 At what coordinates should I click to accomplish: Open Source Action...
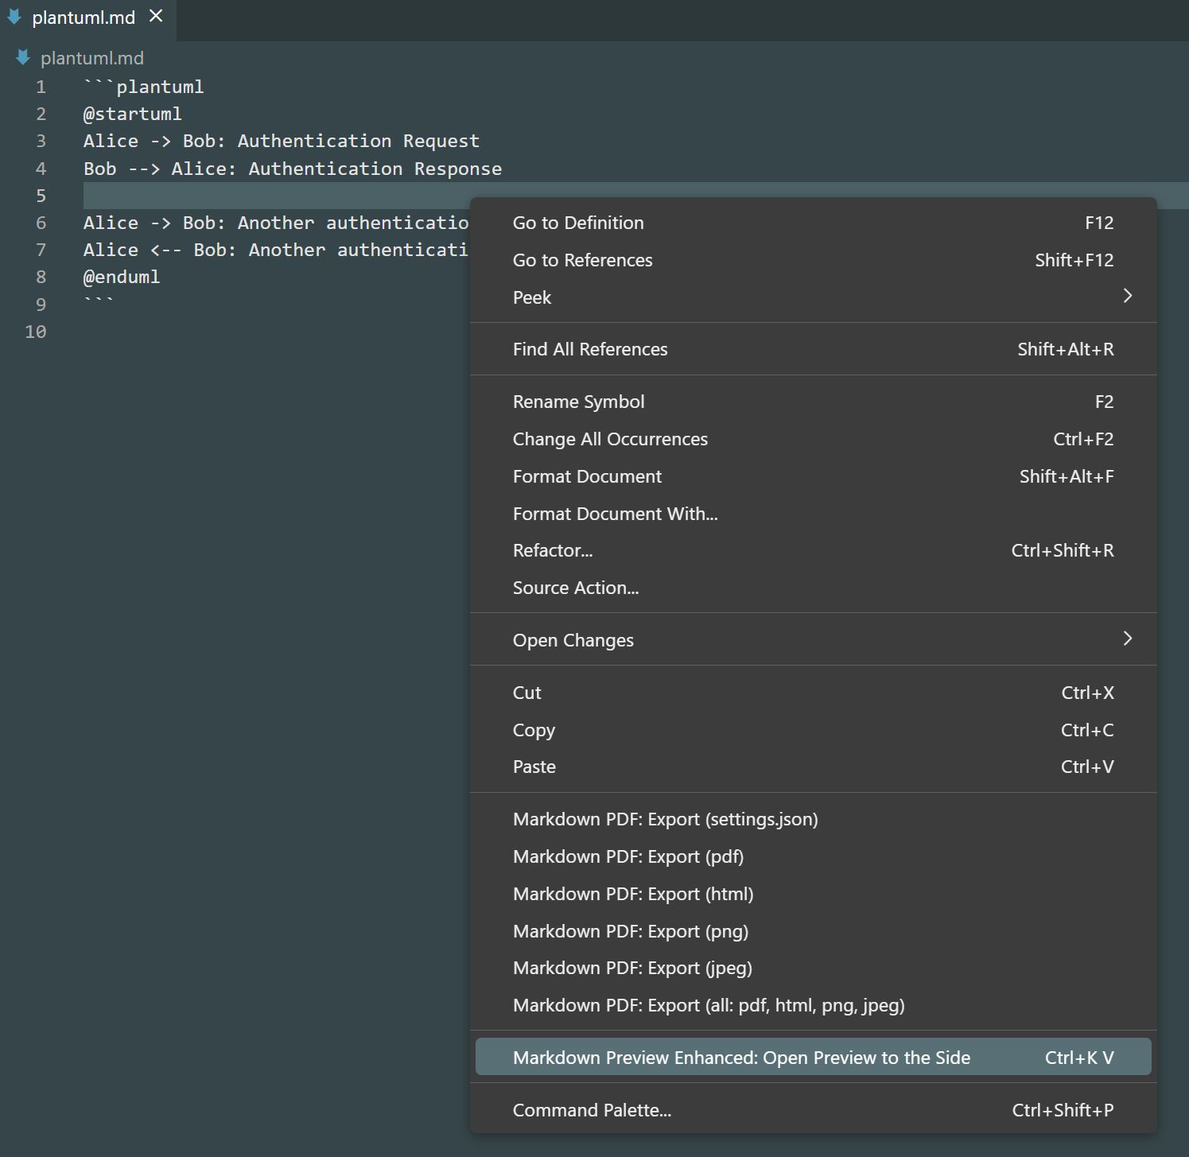(x=813, y=588)
